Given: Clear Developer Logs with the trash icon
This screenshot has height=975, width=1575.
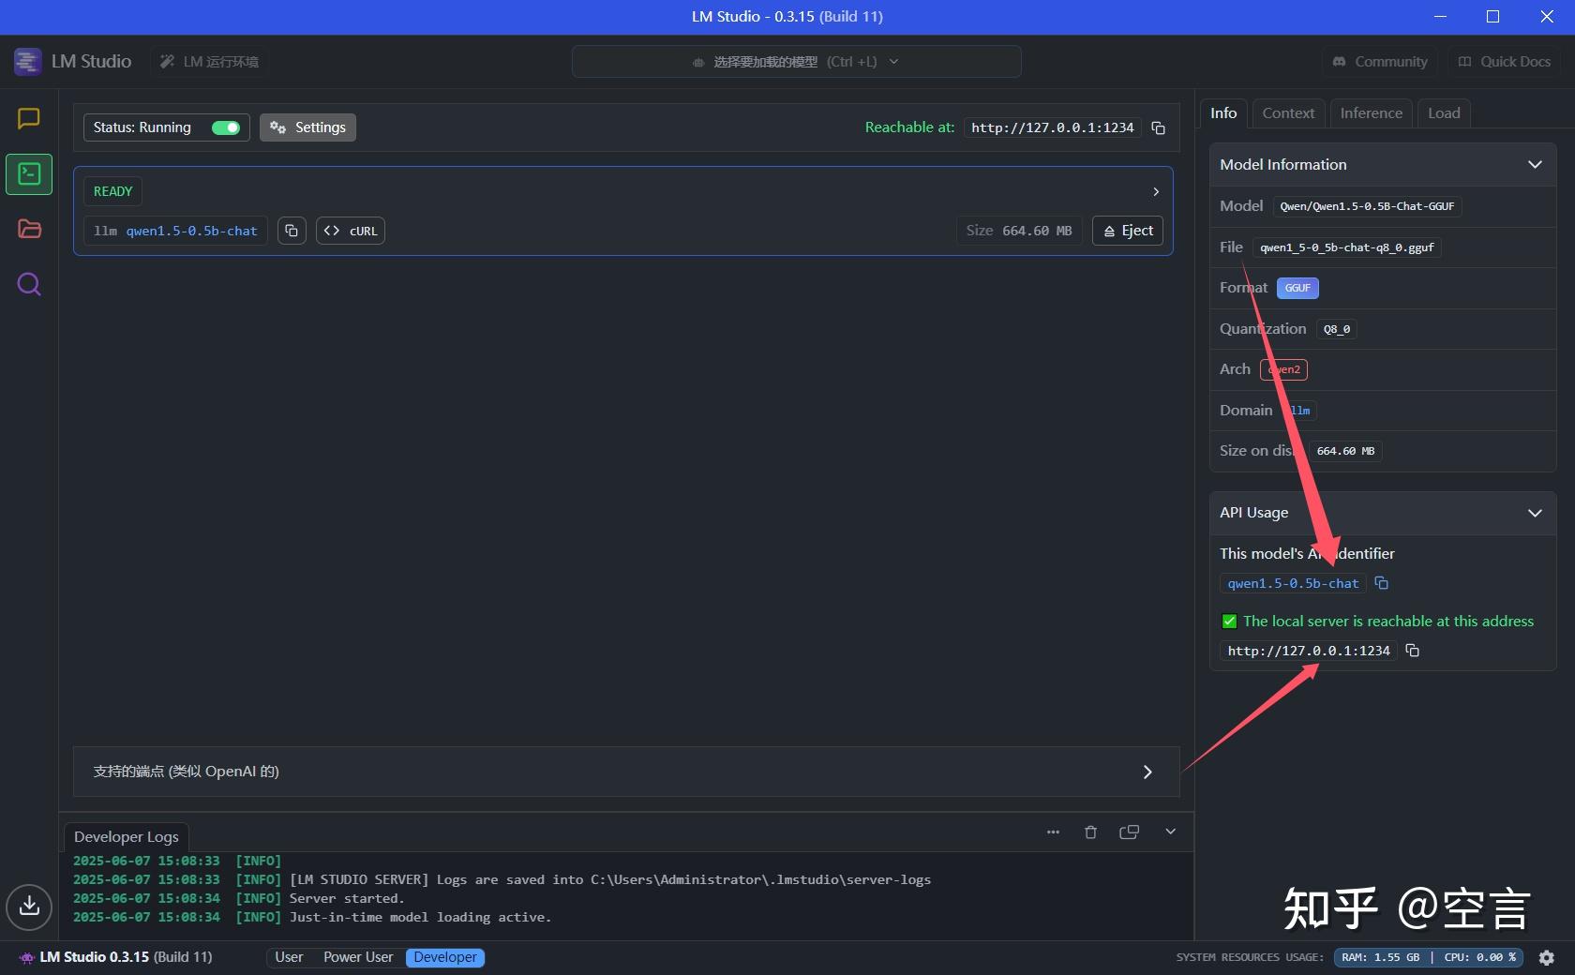Looking at the screenshot, I should [1090, 832].
